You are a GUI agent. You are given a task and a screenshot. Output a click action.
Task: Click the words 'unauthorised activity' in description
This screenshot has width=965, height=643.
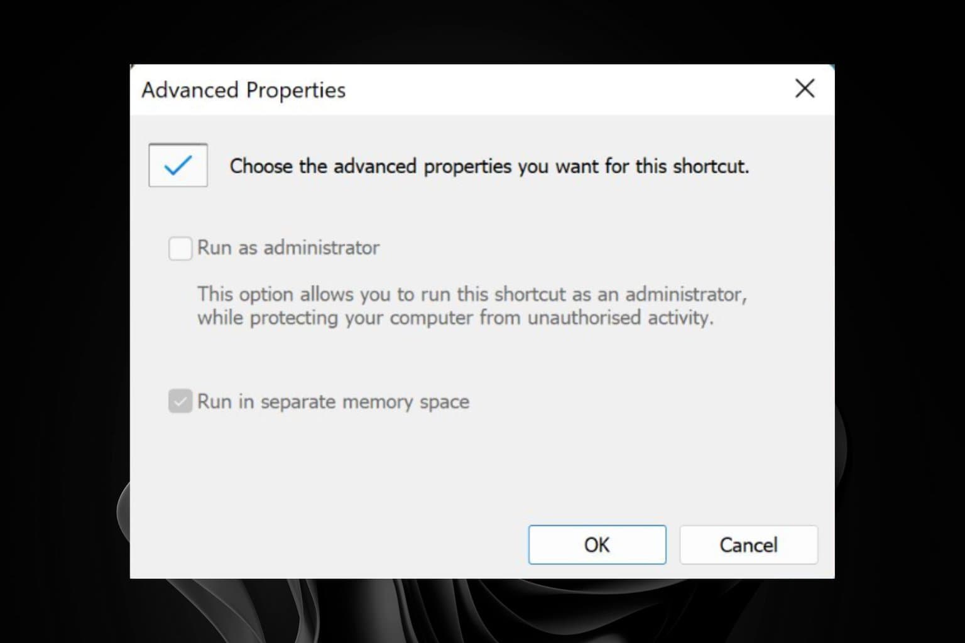coord(621,318)
